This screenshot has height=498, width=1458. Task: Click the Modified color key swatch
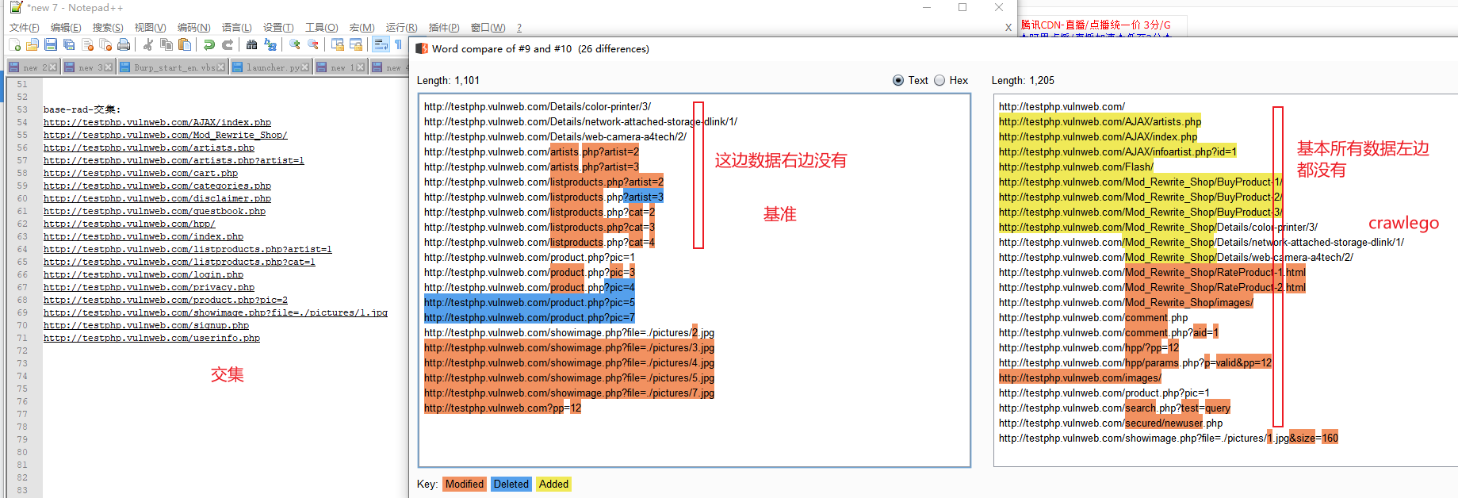(464, 484)
